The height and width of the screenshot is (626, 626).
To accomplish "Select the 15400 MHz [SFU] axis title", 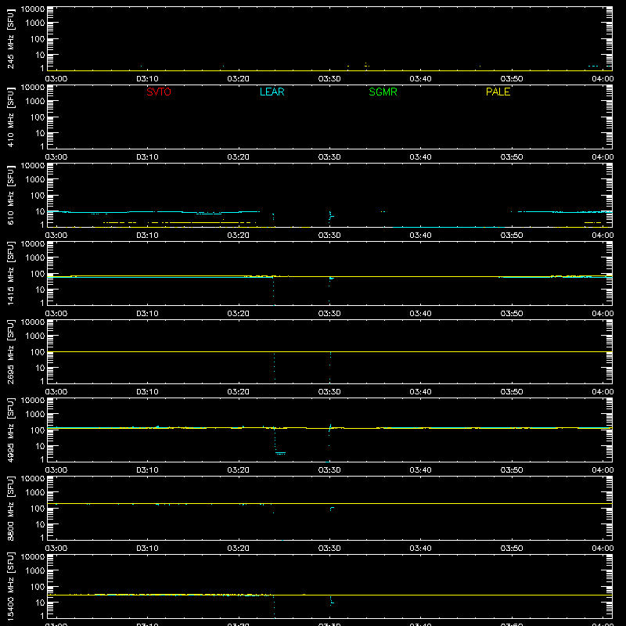I will coord(11,586).
